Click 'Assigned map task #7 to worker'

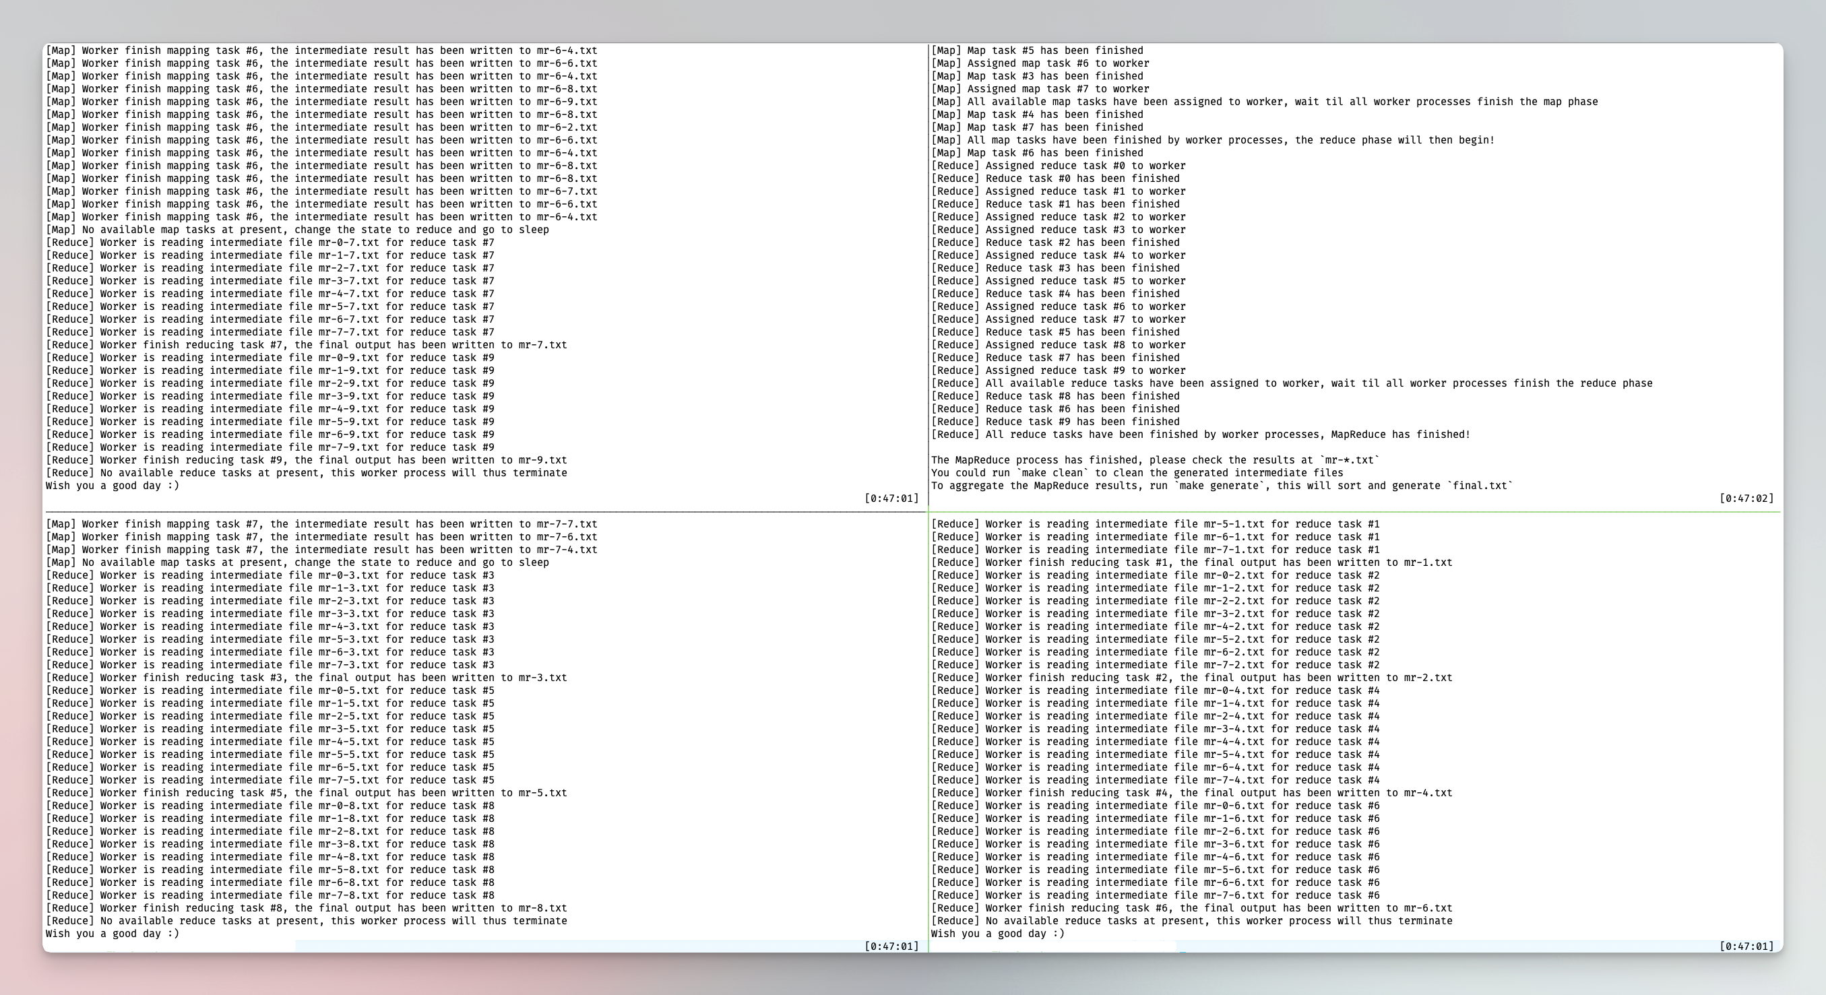(x=1040, y=88)
